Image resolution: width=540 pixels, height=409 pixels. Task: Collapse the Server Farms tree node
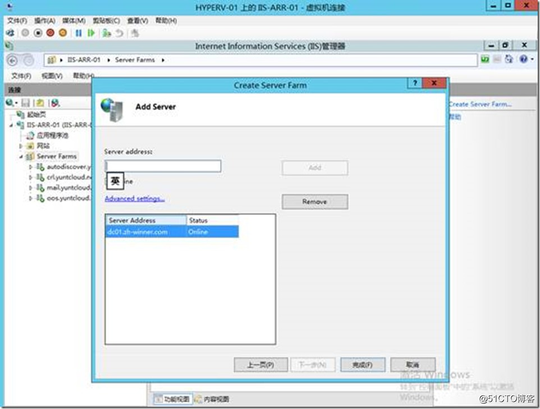[x=21, y=157]
